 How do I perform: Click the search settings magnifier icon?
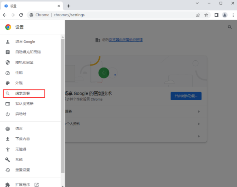(x=230, y=27)
